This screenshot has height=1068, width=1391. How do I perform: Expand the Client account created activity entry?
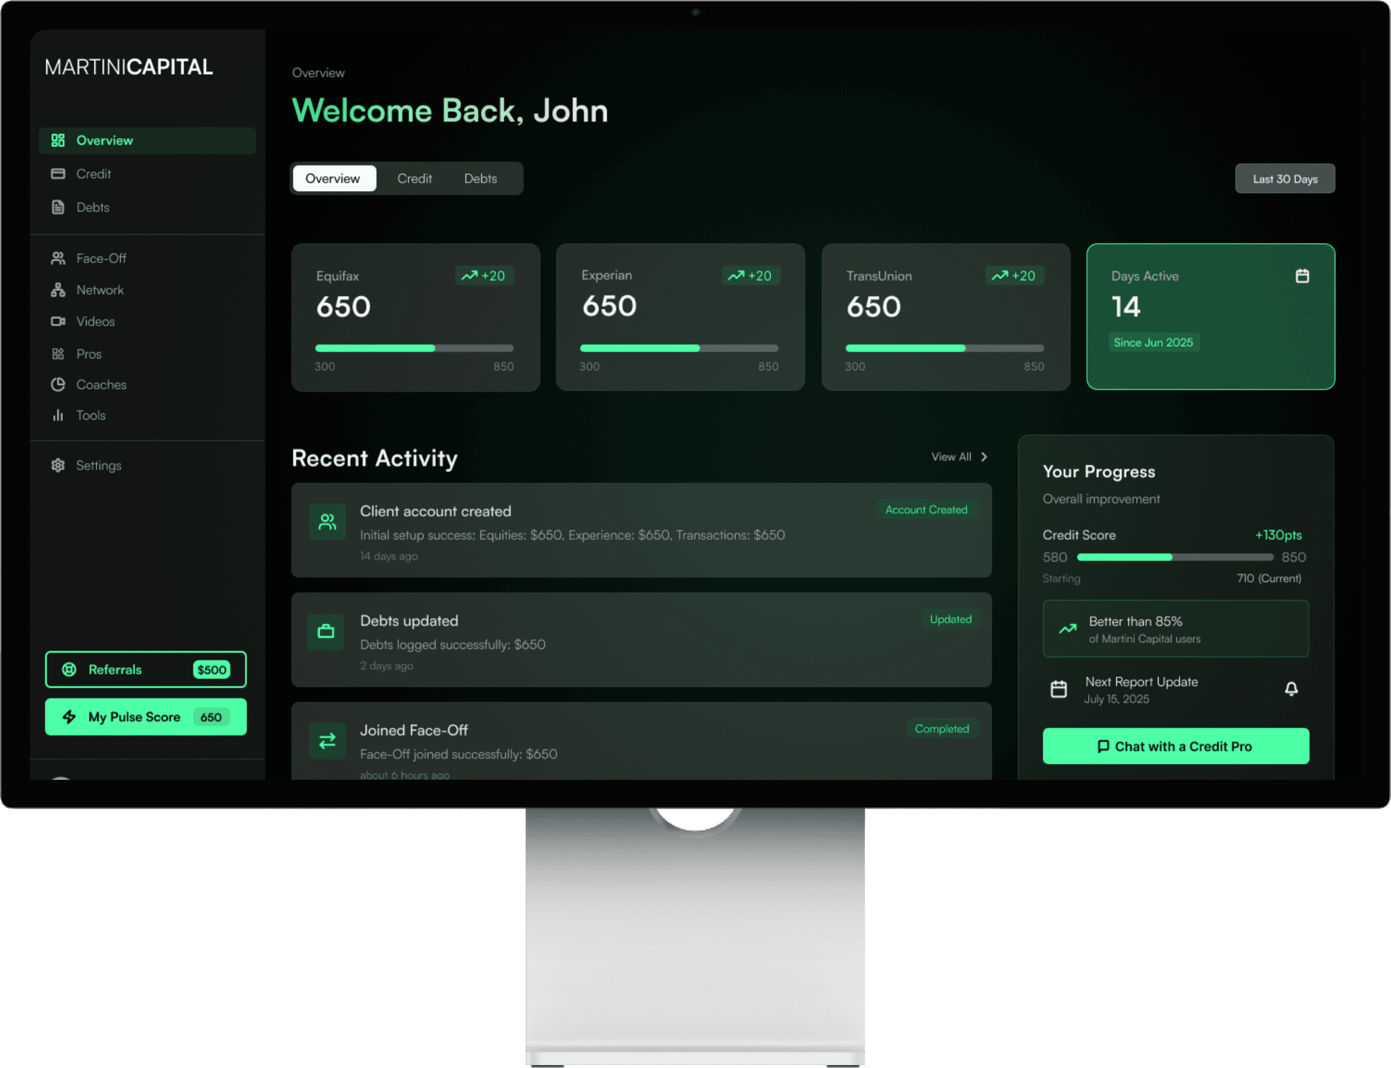click(x=641, y=530)
